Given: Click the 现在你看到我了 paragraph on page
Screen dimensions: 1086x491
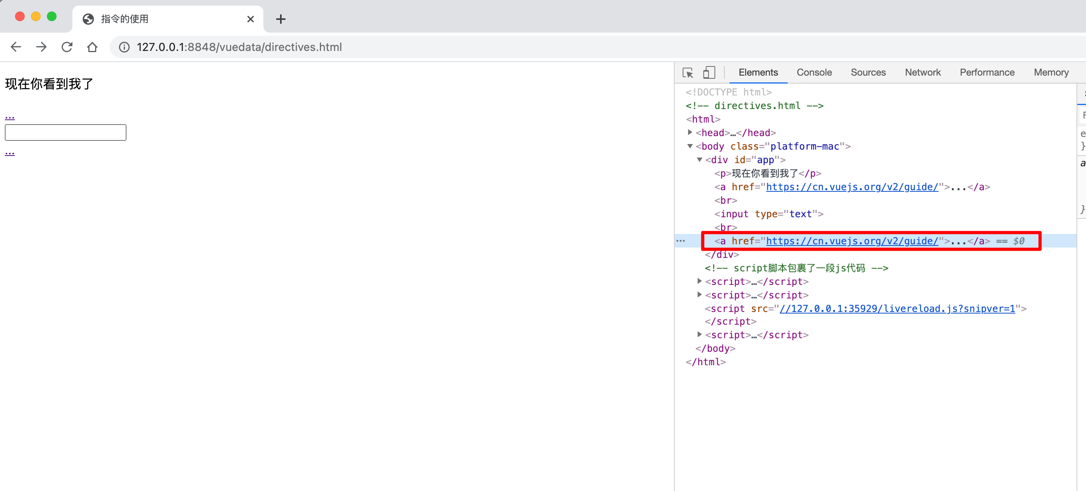Looking at the screenshot, I should point(49,84).
